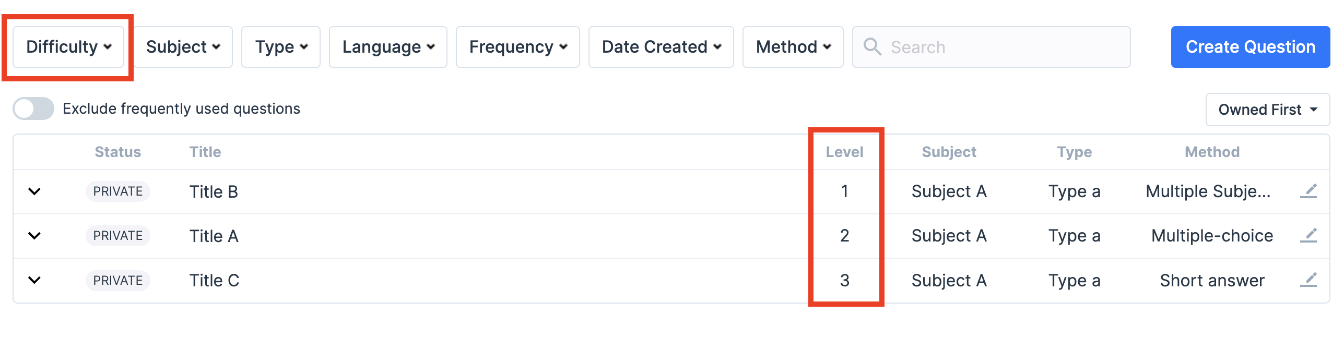Click the edit pencil for Title B
1344x338 pixels.
[1308, 191]
